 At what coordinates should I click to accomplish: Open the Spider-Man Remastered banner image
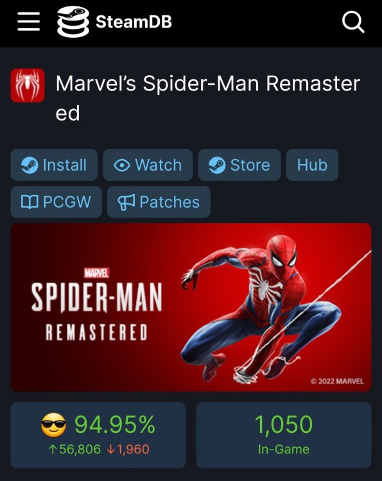pyautogui.click(x=191, y=307)
